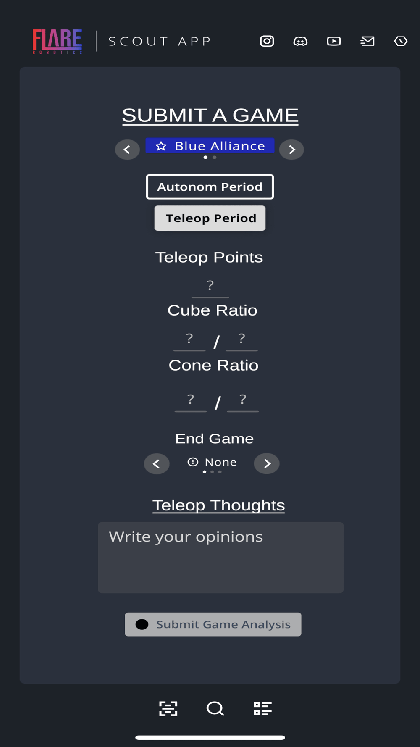The width and height of the screenshot is (420, 747).
Task: Open the Instagram icon link
Action: click(x=267, y=41)
